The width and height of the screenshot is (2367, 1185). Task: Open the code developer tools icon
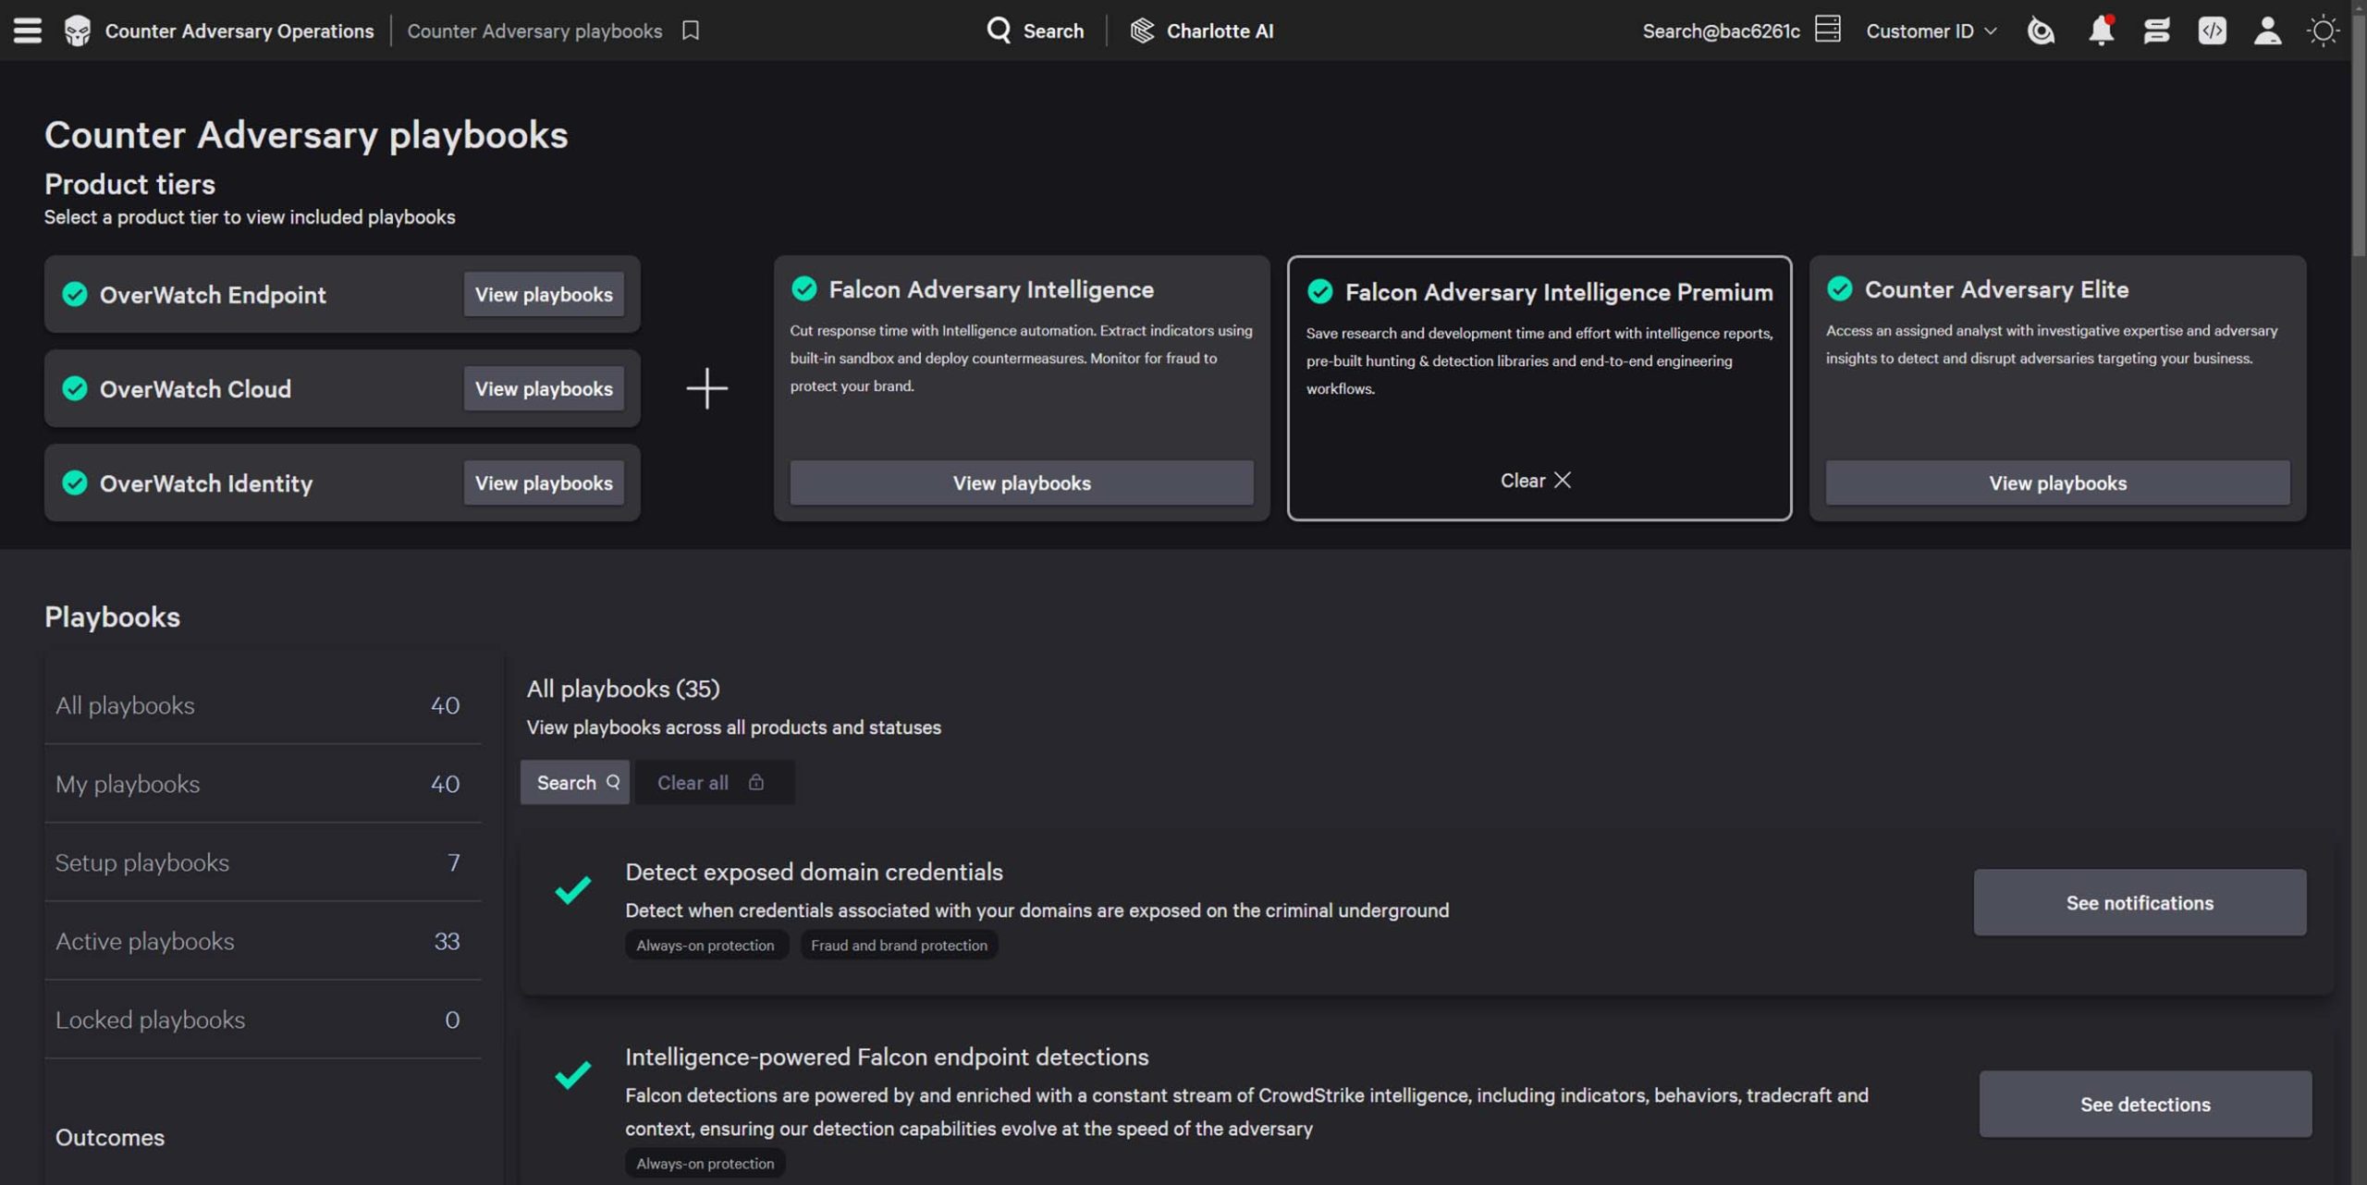[x=2212, y=31]
